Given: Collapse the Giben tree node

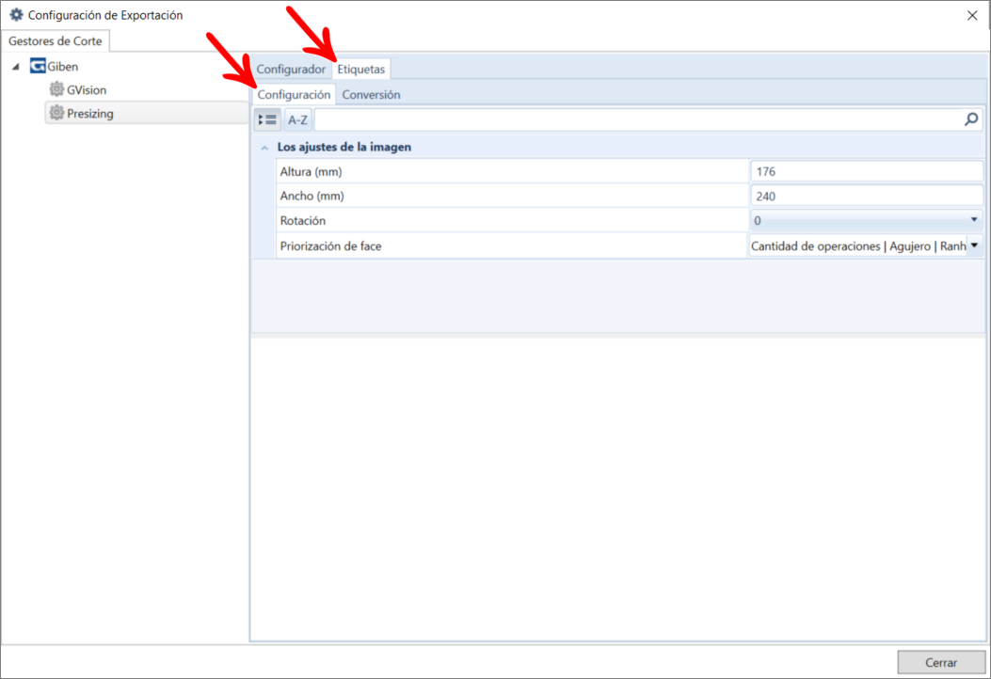Looking at the screenshot, I should pos(16,67).
